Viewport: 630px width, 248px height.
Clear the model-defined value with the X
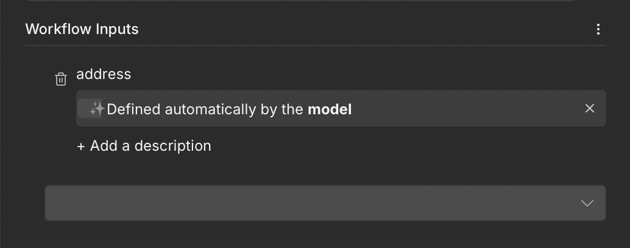tap(589, 108)
